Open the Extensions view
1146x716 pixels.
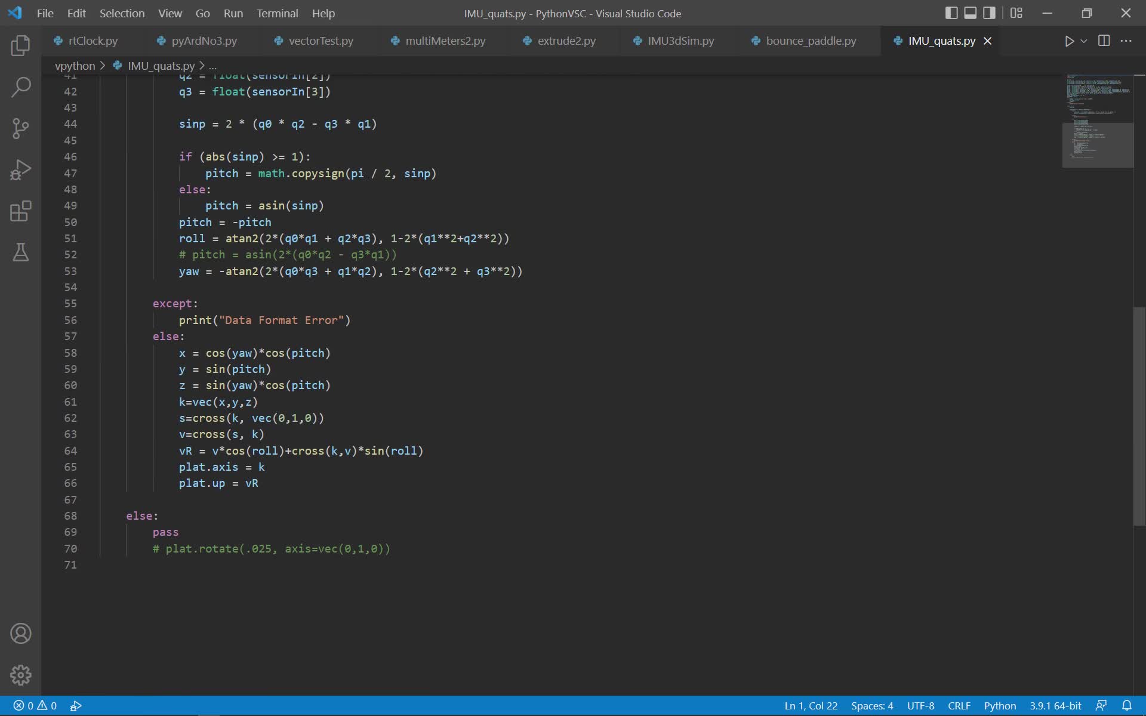pyautogui.click(x=20, y=211)
